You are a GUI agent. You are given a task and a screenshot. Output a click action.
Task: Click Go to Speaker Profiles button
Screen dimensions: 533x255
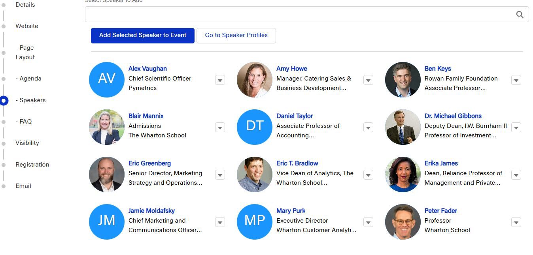(236, 36)
